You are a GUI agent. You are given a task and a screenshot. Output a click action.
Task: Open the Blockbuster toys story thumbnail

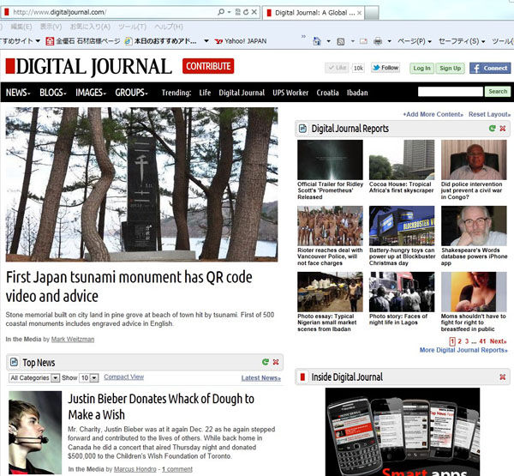point(402,226)
